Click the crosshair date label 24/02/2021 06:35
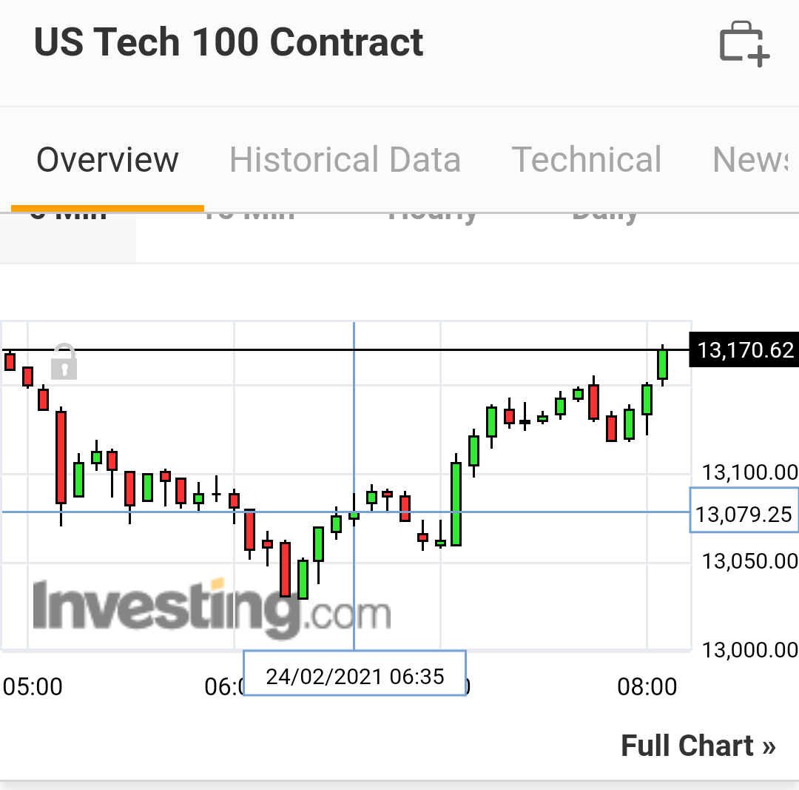This screenshot has width=799, height=790. (x=354, y=676)
